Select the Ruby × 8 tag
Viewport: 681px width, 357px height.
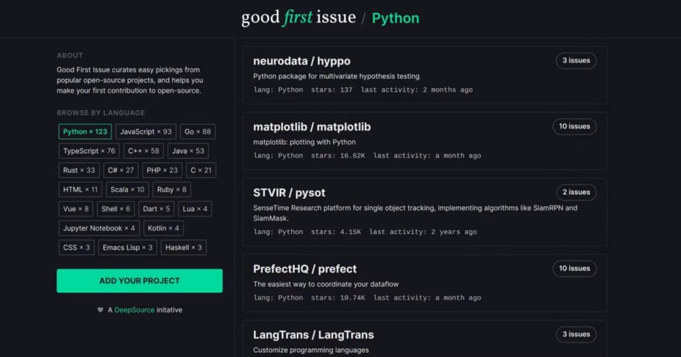(172, 190)
